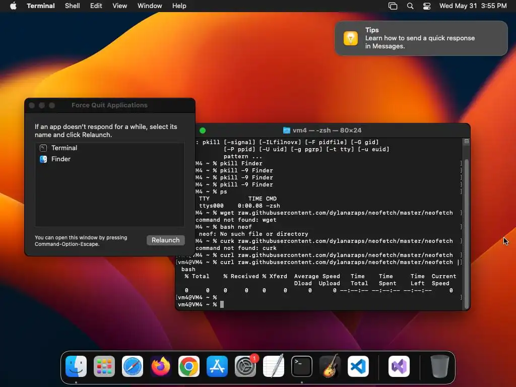Image resolution: width=516 pixels, height=387 pixels.
Task: Select Finder in Force Quit Applications list
Action: pos(109,159)
